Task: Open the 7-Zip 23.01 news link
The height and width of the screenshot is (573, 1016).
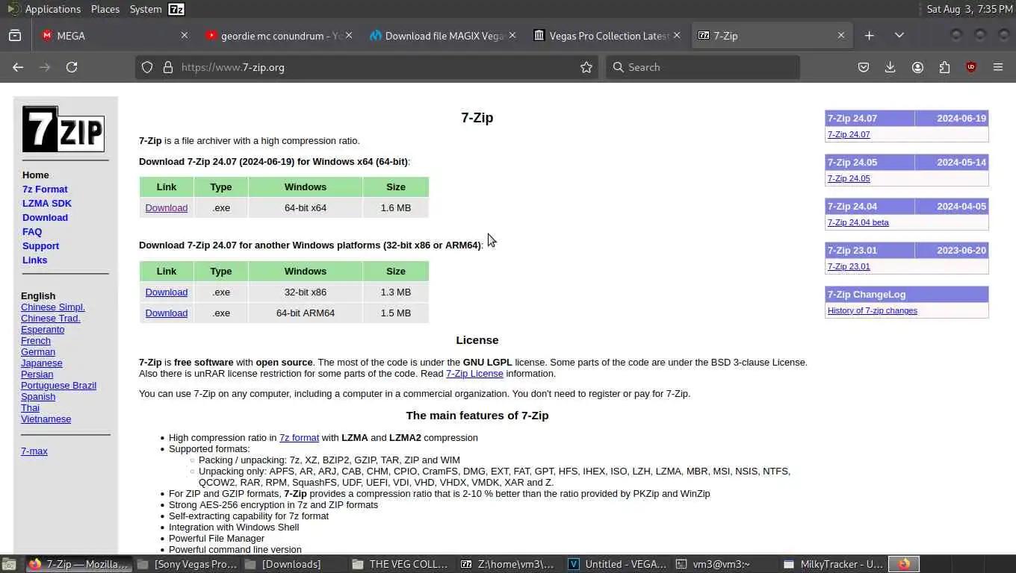Action: pyautogui.click(x=849, y=266)
